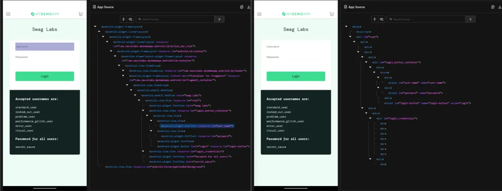Screen dimensions: 502x191
Task: Click the Username field in left app preview
Action: [45, 47]
